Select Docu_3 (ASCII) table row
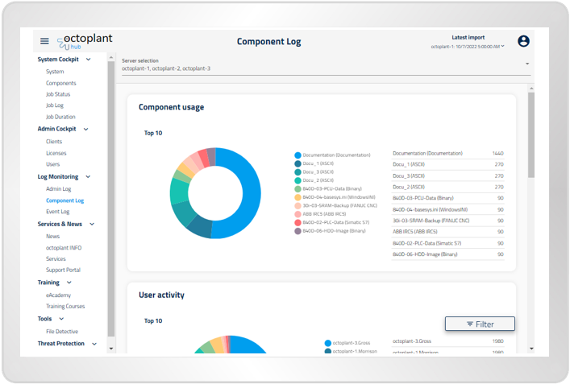 tap(448, 176)
